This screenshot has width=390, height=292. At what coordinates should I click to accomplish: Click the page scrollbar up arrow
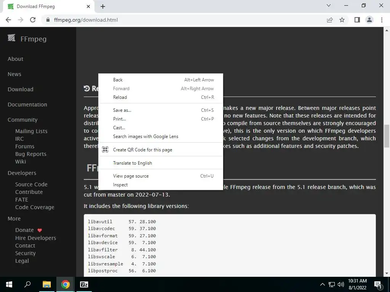(387, 30)
